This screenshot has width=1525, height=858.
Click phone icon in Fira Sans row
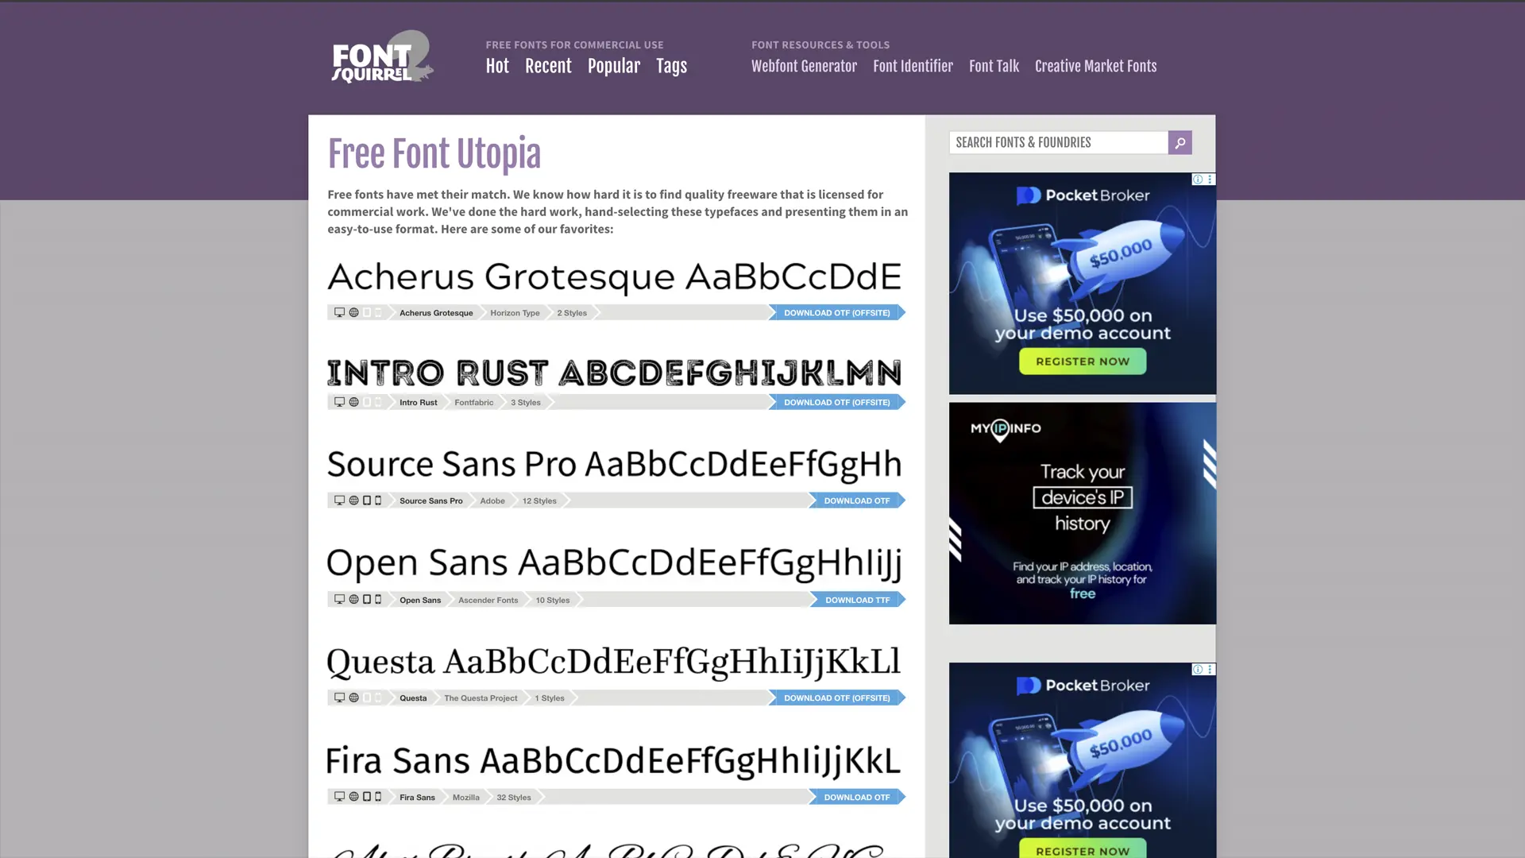point(378,797)
